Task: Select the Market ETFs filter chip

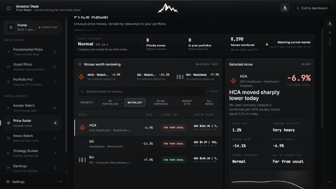Action: pyautogui.click(x=187, y=103)
